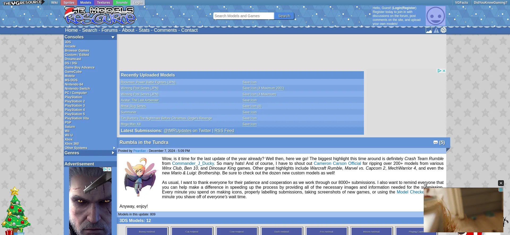Screen dimensions: 510x235
Task: Click the landscape image icon in nav bar
Action: tap(429, 30)
